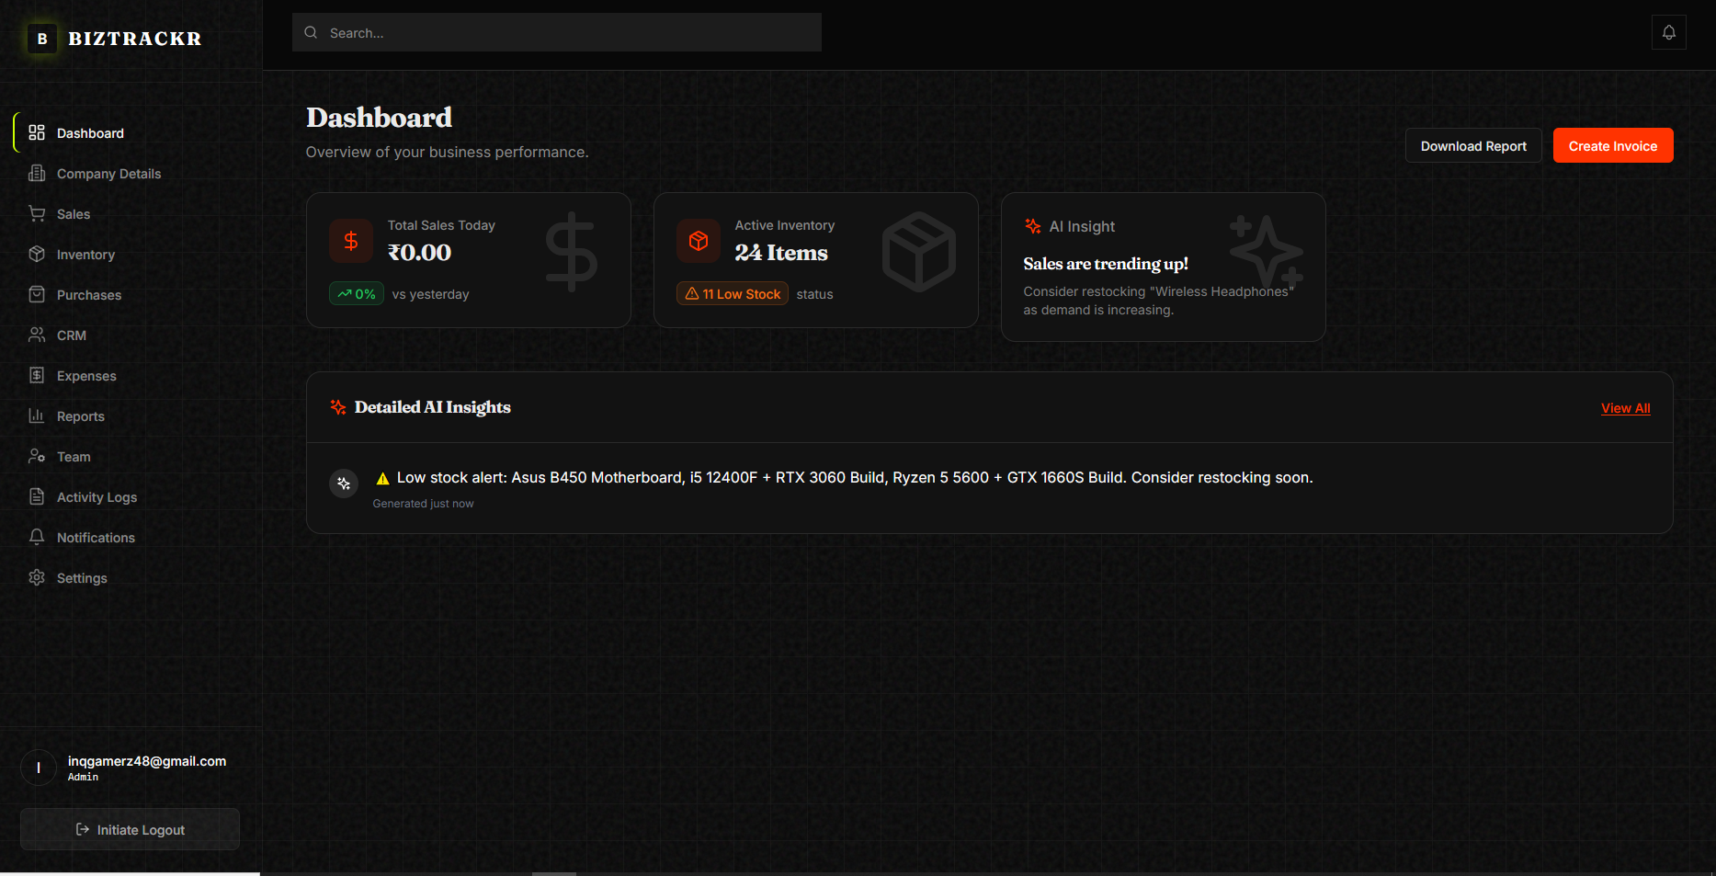Click the Initiate Logout button
Viewport: 1716px width, 876px height.
(130, 829)
